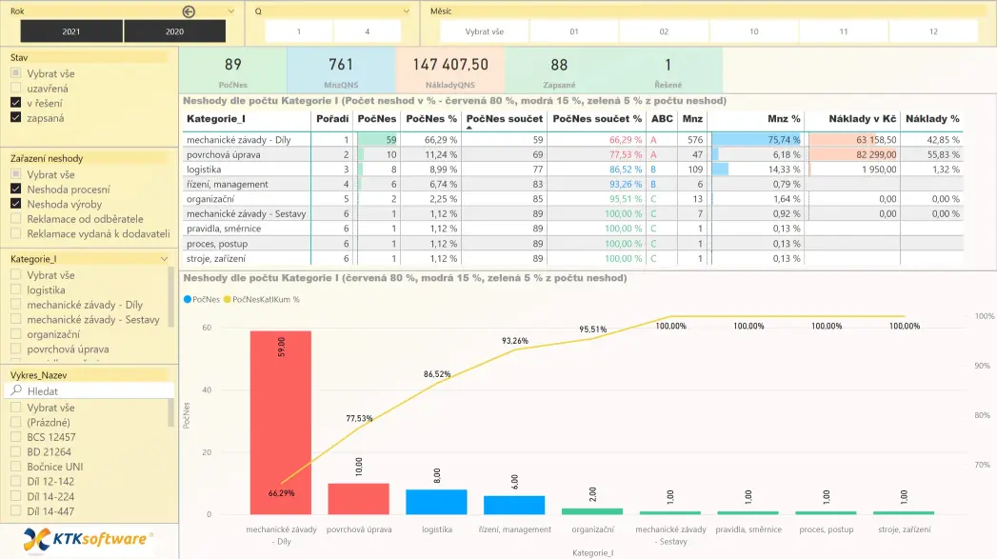This screenshot has width=997, height=559.
Task: Check the 'uzavřená' status checkbox
Action: (x=15, y=89)
